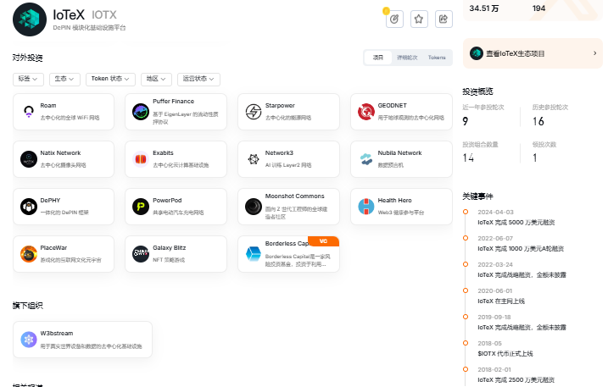This screenshot has width=608, height=387.
Task: Open the Token 状态 dropdown
Action: coord(110,79)
